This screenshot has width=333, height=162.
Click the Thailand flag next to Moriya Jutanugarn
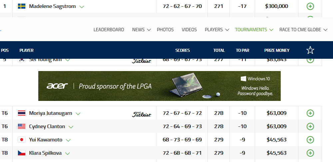click(x=22, y=113)
